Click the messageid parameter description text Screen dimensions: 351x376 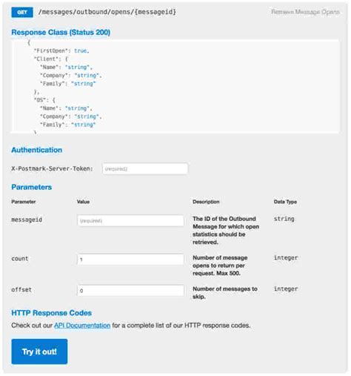point(226,231)
